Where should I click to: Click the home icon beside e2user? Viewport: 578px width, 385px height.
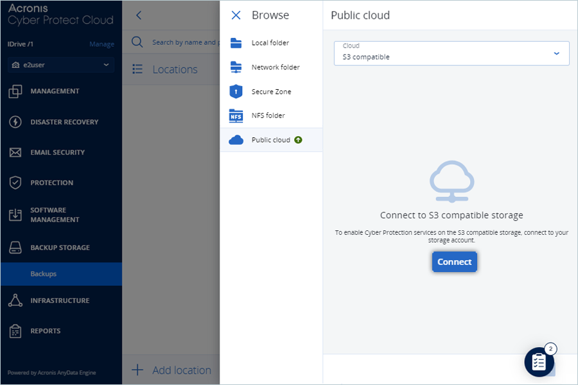click(x=15, y=65)
